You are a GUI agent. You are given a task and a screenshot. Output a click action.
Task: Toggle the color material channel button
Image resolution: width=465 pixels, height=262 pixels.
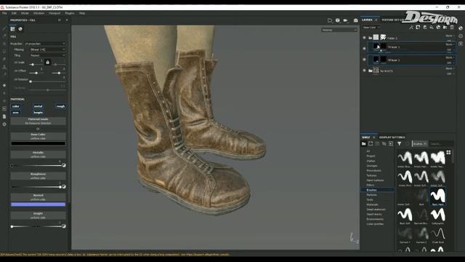[16, 106]
